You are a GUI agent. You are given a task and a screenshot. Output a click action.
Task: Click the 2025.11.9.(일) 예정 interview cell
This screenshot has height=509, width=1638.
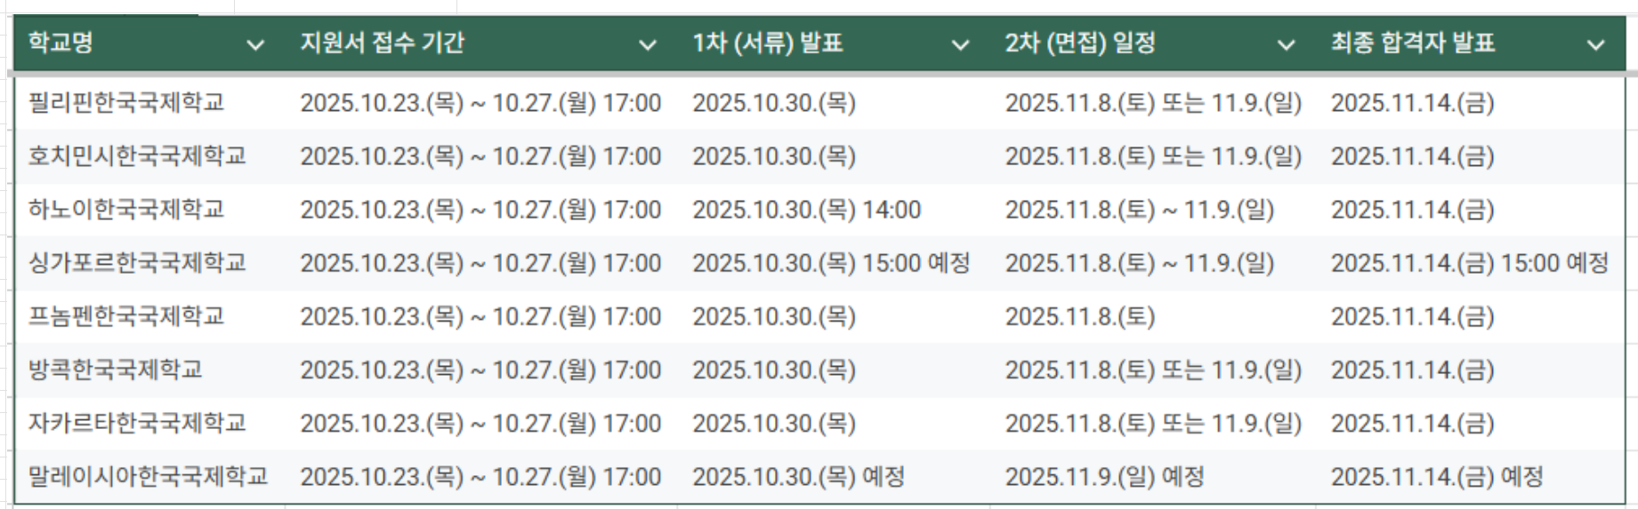click(x=1104, y=477)
